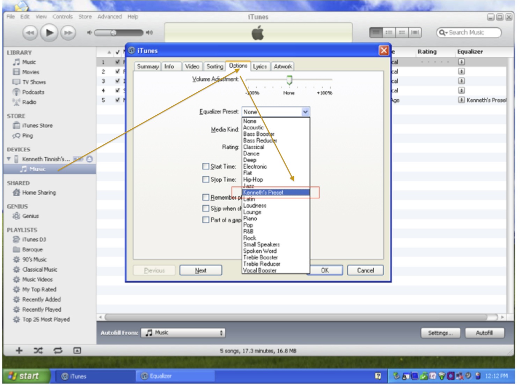Viewport: 521px width, 388px height.
Task: Switch to grid view
Action: tap(402, 32)
